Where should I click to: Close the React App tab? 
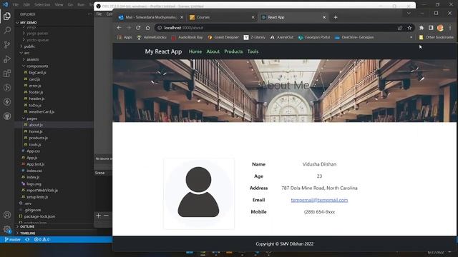(324, 17)
